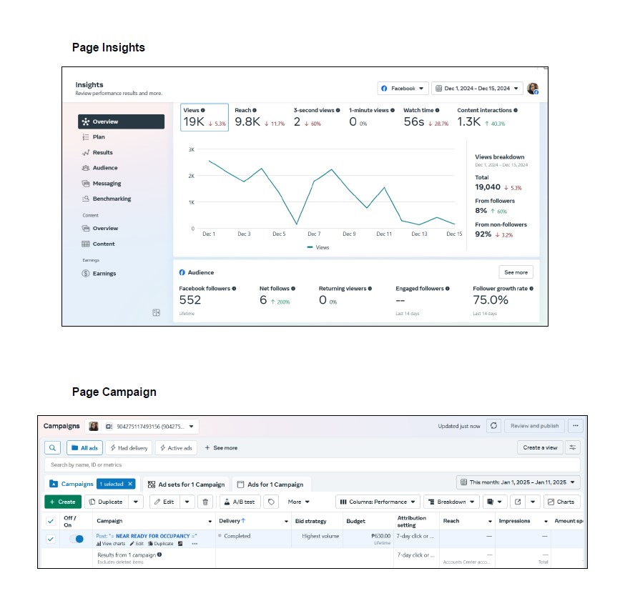Click the Search by name, ID or metrics field
This screenshot has height=606, width=620.
[x=313, y=465]
